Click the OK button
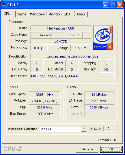The image size is (125, 155). 112,149
